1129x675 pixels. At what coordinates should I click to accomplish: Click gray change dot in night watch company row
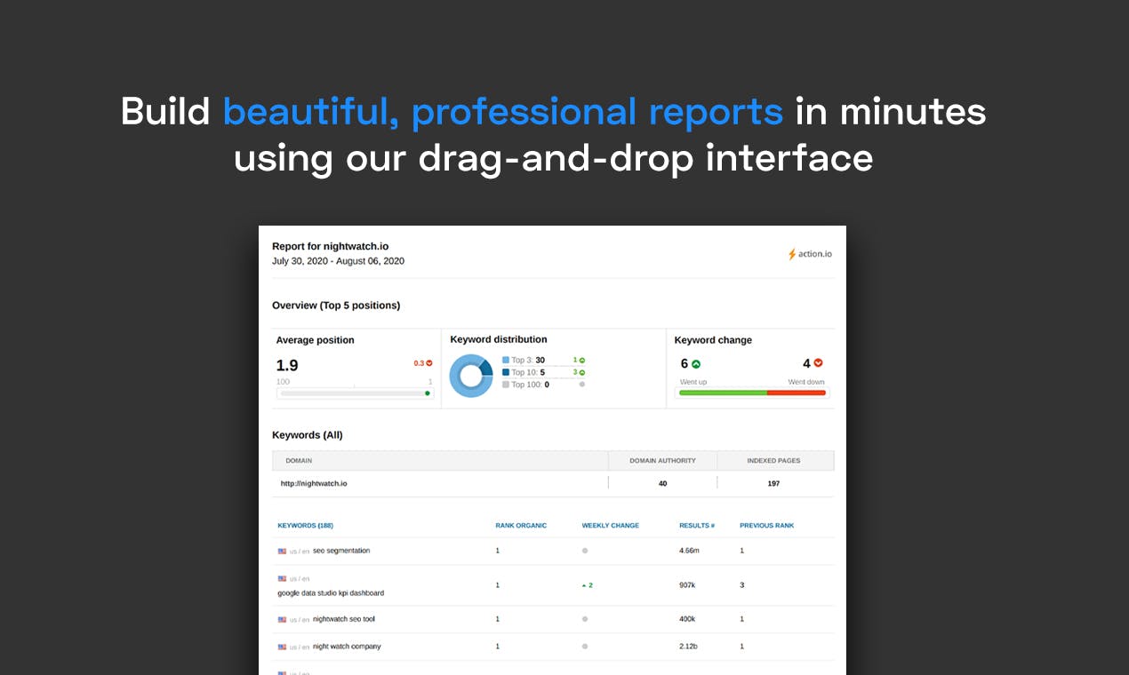(x=585, y=647)
